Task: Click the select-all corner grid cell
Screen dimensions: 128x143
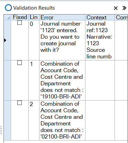Action: point(7,17)
